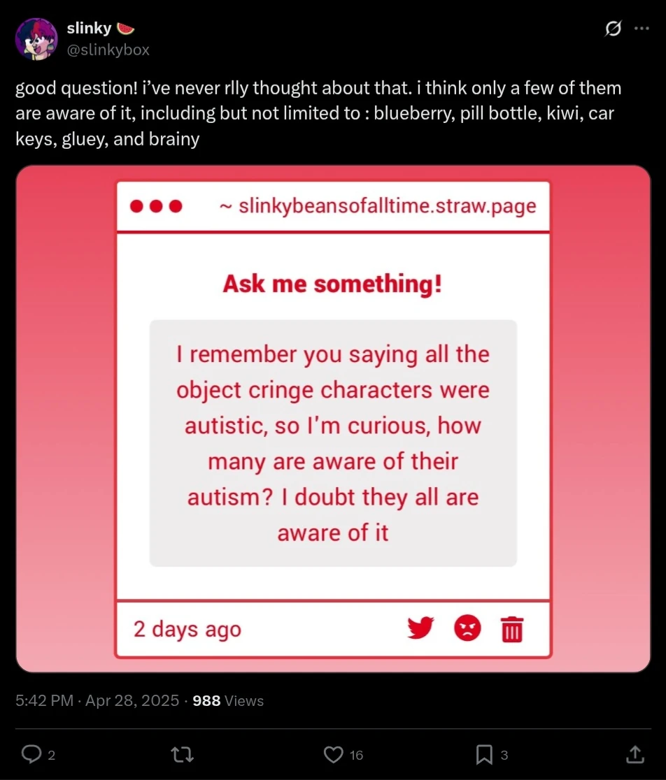Image resolution: width=666 pixels, height=780 pixels.
Task: View the 988 Views count
Action: (x=228, y=700)
